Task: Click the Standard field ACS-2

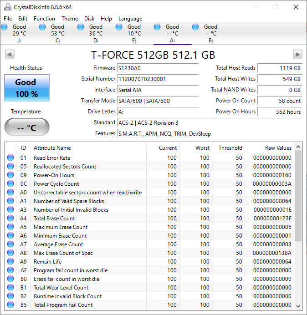Action: click(210, 123)
